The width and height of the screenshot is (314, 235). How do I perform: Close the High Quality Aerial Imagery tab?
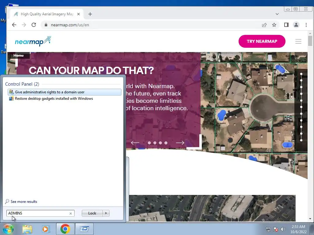pyautogui.click(x=78, y=14)
